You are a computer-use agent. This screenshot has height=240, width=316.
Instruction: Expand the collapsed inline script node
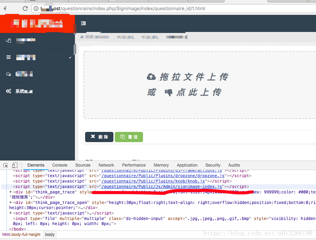pyautogui.click(x=11, y=213)
